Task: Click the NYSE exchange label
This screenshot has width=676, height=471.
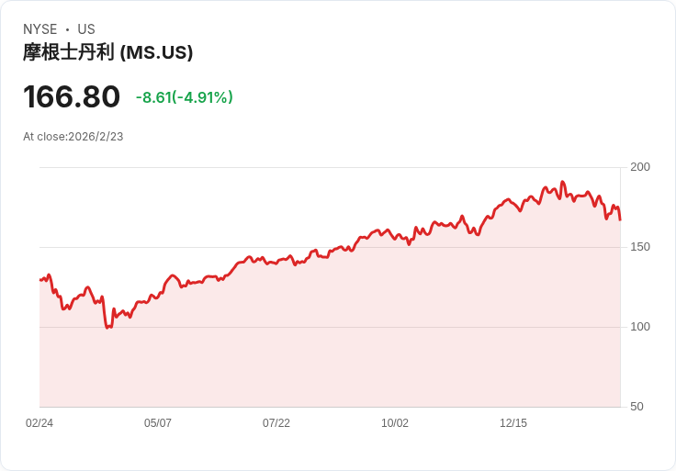Action: 40,29
